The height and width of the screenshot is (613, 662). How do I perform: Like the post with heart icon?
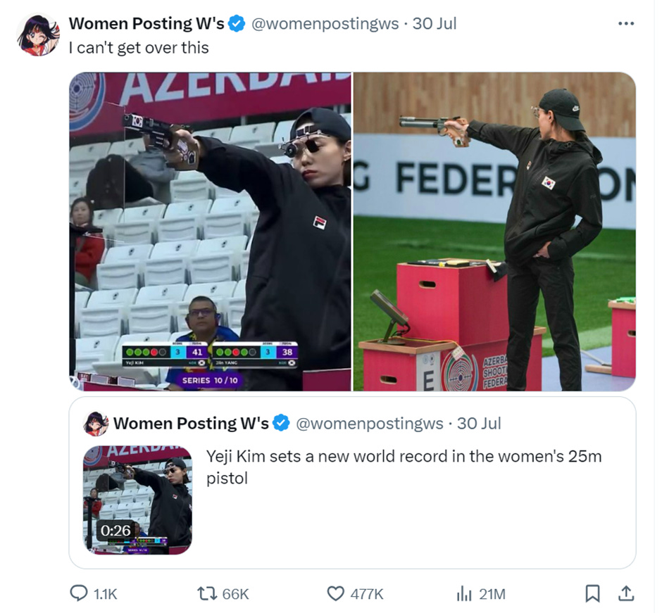tap(336, 593)
